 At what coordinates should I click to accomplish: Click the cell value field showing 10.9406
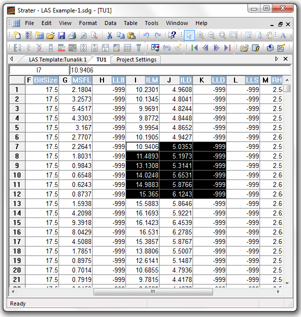(180, 70)
